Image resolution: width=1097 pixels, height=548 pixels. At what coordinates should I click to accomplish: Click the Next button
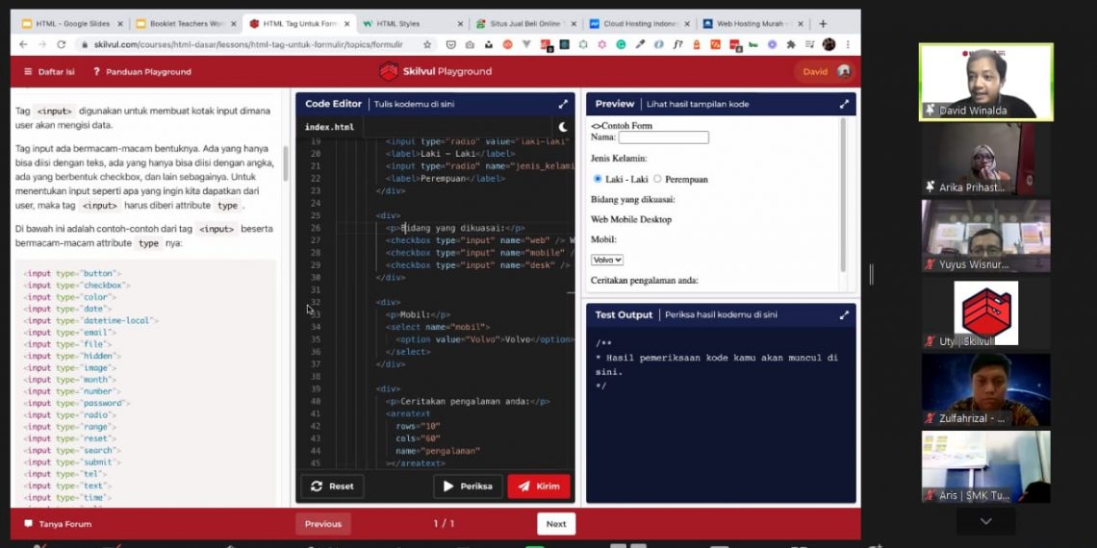[556, 524]
